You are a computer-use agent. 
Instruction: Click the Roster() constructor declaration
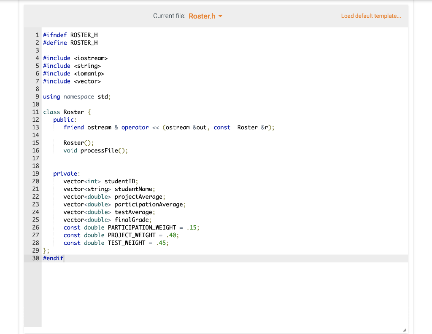point(76,143)
